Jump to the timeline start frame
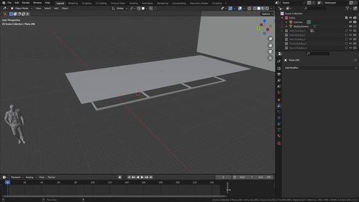The image size is (359, 202). pos(129,177)
